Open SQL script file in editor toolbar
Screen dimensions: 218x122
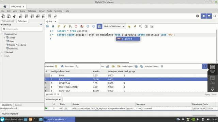[47, 26]
